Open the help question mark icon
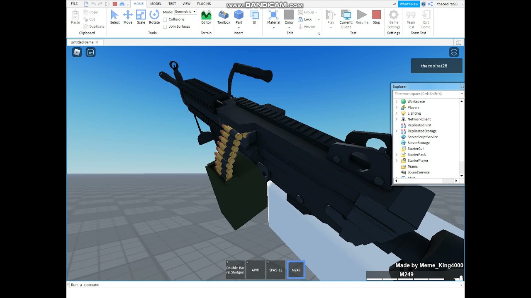 pos(424,4)
